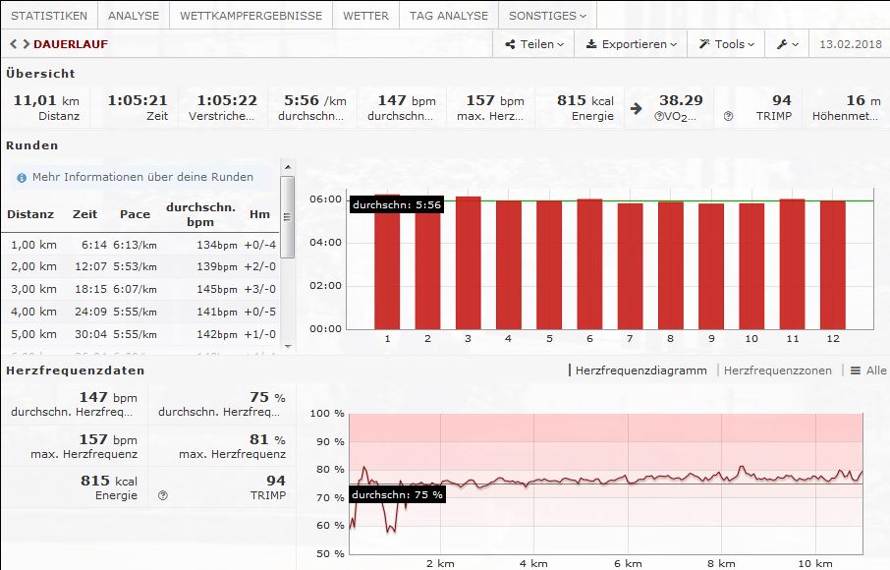890x570 pixels.
Task: Open the Exportieren dropdown
Action: pyautogui.click(x=632, y=44)
